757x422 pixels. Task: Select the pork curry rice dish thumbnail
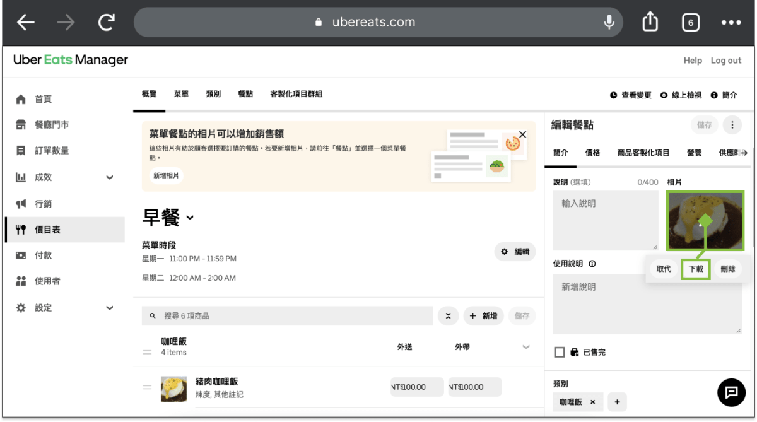point(173,389)
